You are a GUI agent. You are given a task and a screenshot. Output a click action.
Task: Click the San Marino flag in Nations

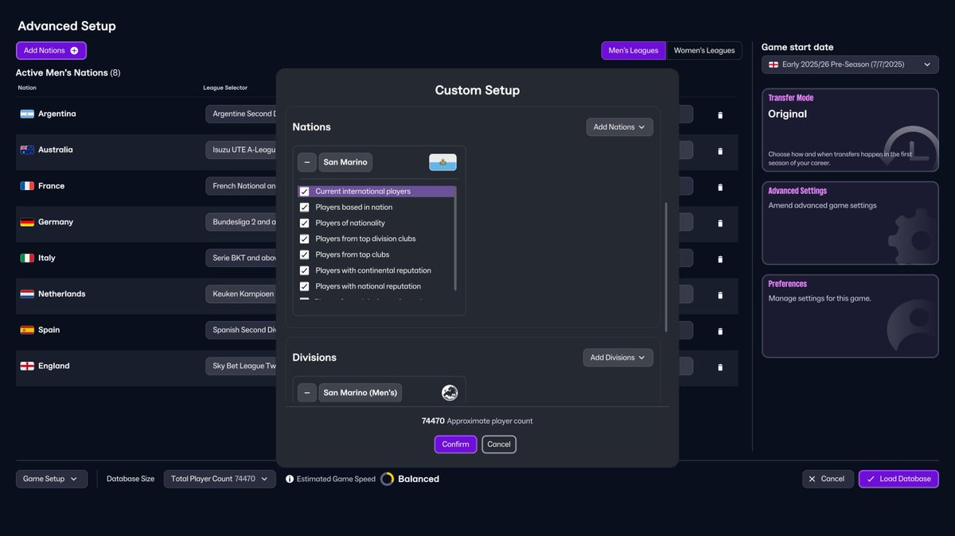(443, 162)
